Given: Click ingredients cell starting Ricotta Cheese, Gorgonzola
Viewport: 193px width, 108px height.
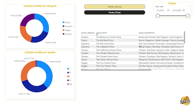Looking at the screenshot, I should (x=161, y=66).
